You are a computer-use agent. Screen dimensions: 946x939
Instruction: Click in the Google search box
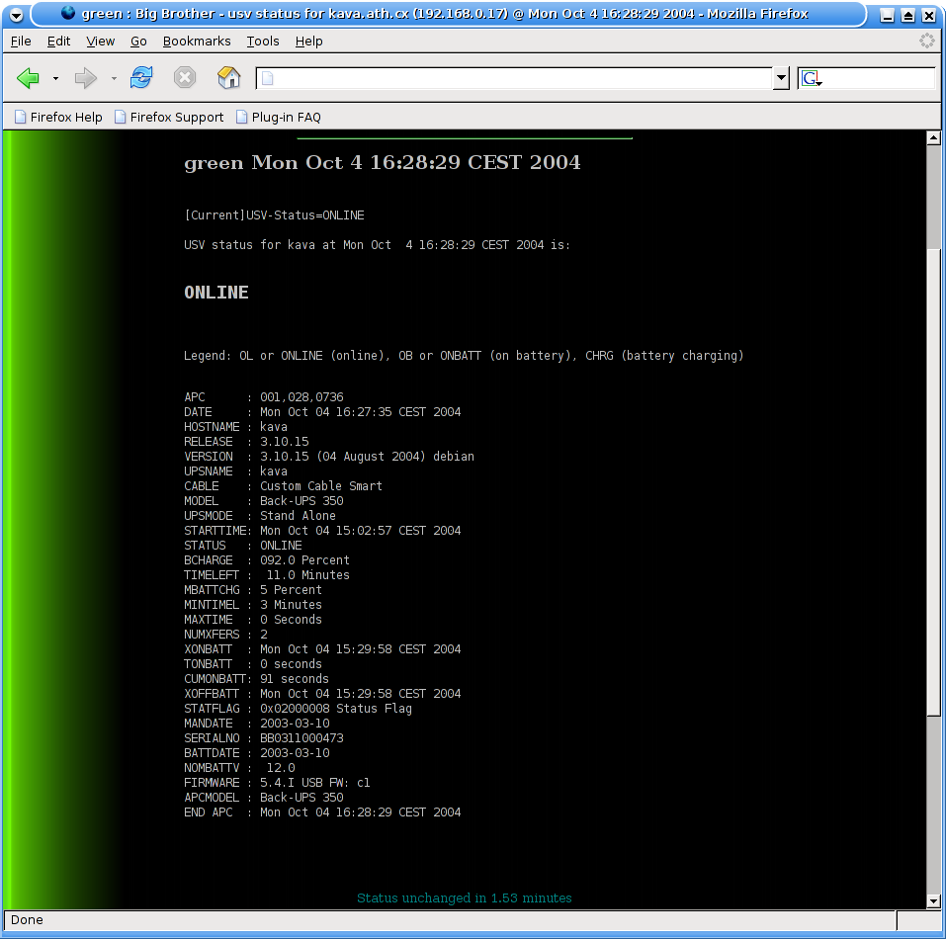point(879,78)
